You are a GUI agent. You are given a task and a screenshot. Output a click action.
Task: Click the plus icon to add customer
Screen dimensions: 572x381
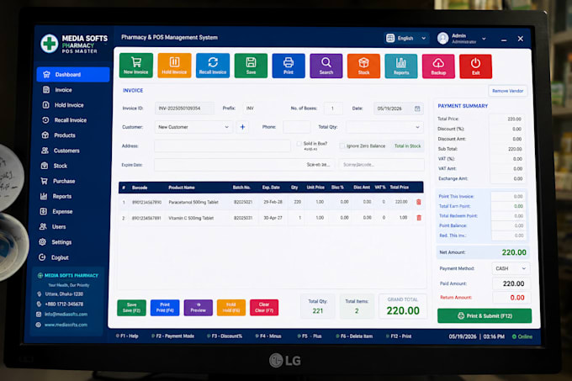[242, 127]
